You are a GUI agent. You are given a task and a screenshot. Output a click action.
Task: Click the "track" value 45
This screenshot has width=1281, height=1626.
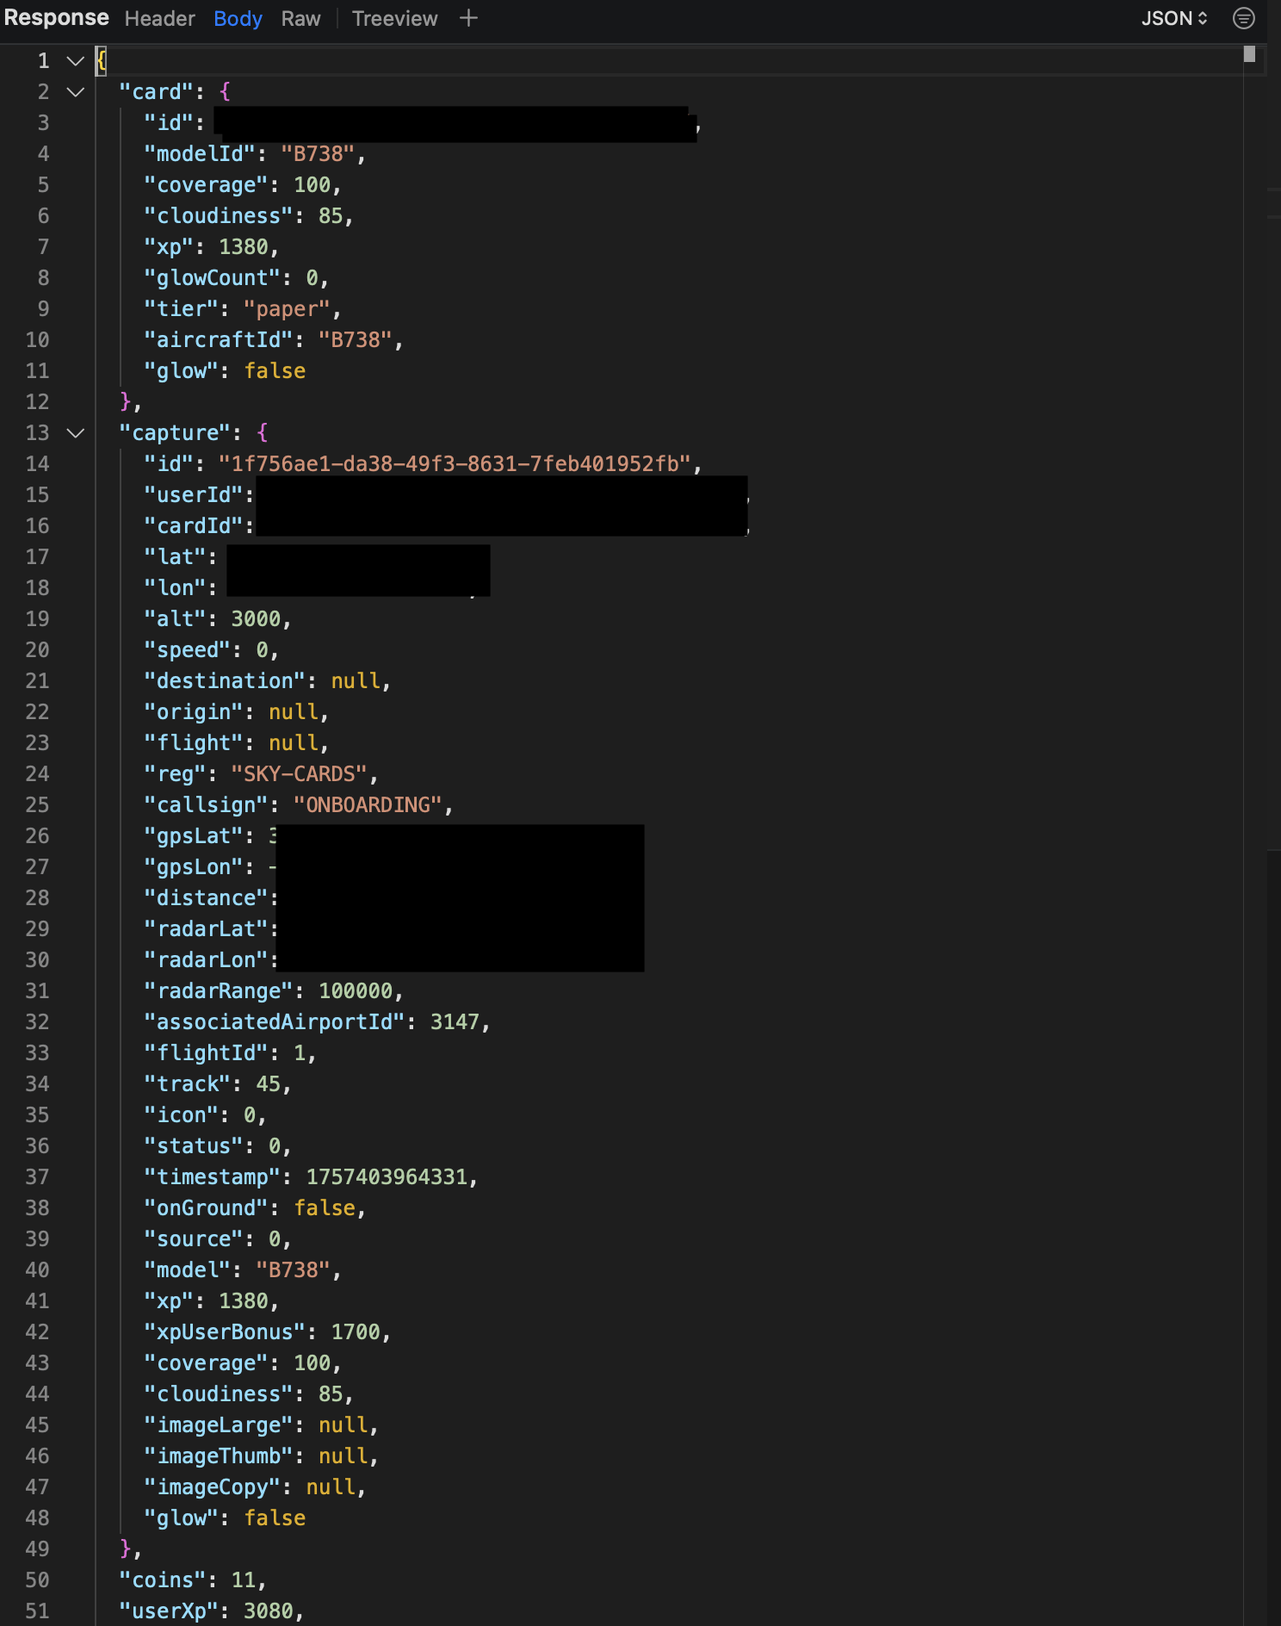(268, 1084)
